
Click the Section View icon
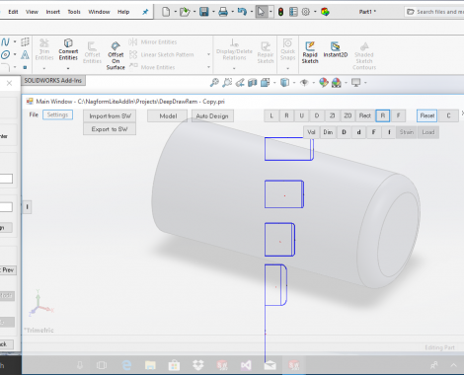coord(253,83)
